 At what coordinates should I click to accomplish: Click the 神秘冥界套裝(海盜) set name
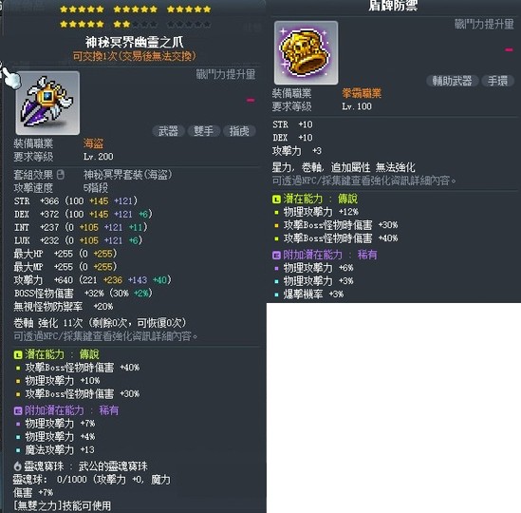pyautogui.click(x=128, y=175)
